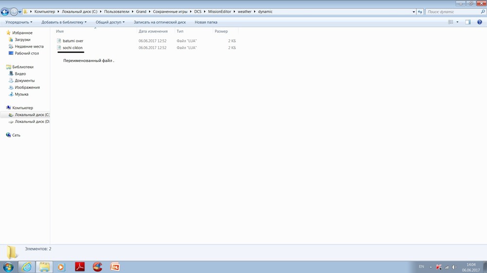
Task: Click the EN language indicator
Action: 421,267
